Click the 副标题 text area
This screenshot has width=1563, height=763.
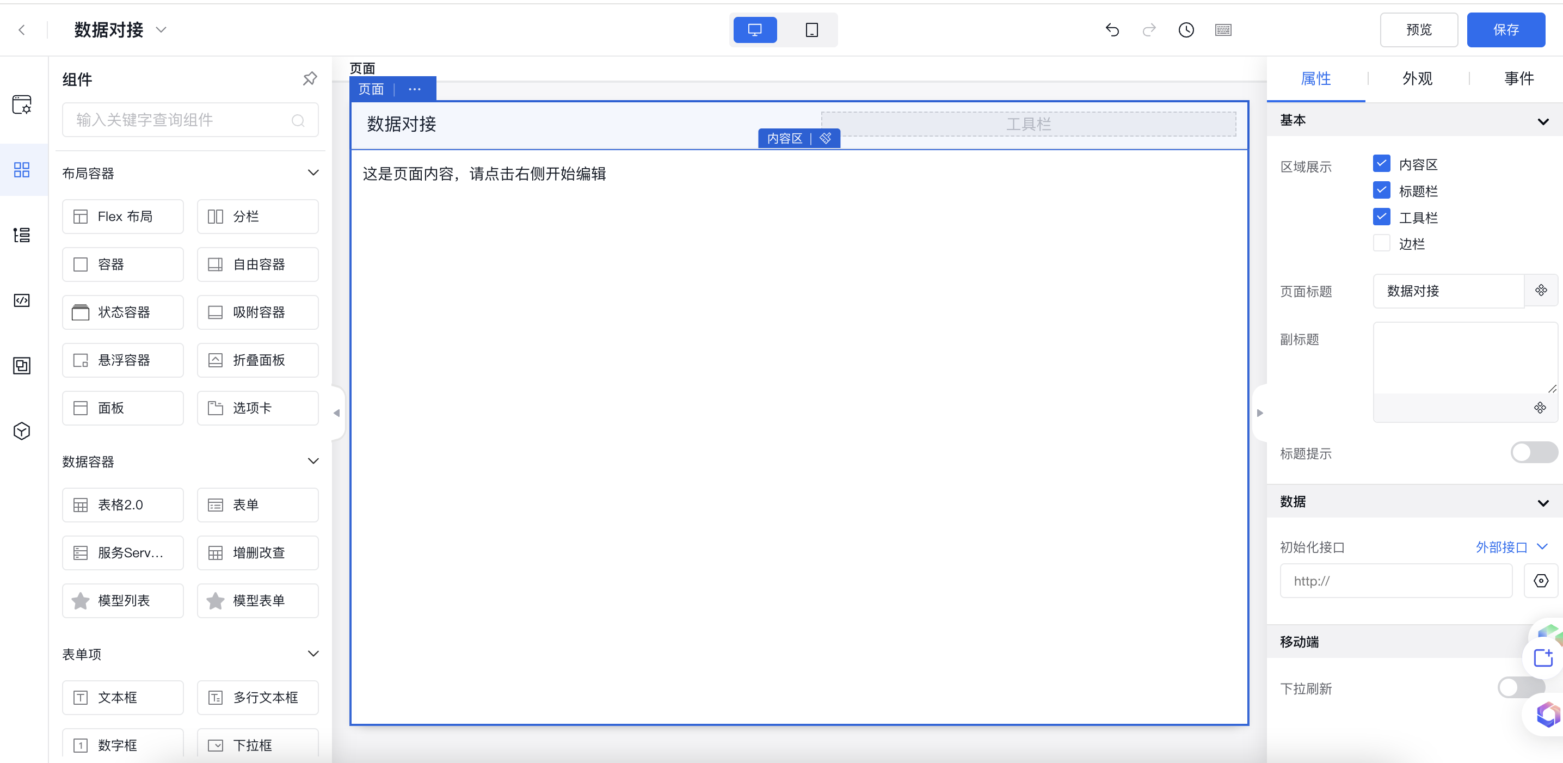click(1465, 358)
